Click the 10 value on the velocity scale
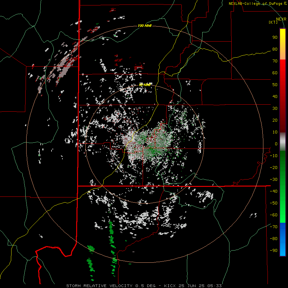This screenshot has width=288, height=288. point(275,132)
